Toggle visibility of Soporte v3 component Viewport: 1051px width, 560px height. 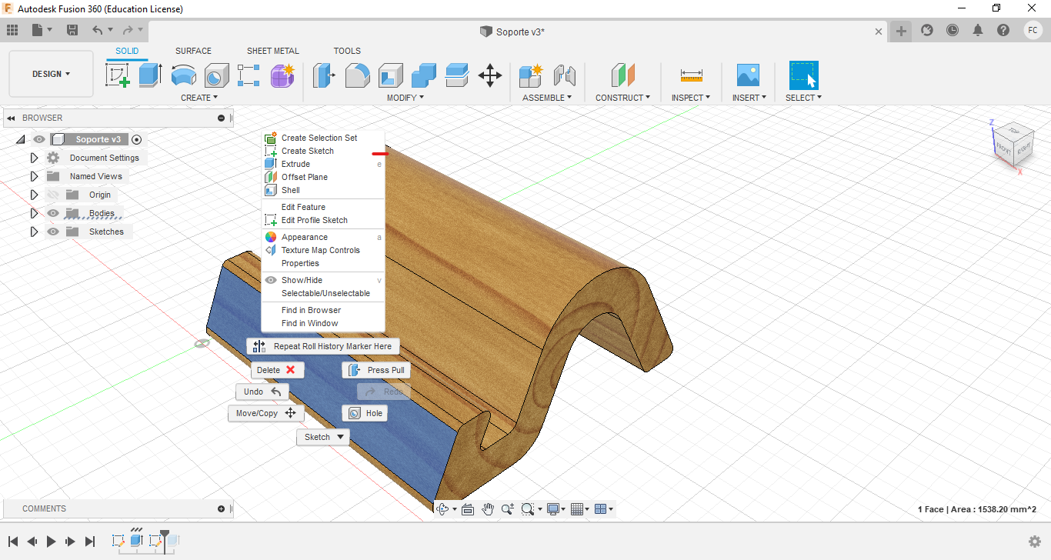coord(39,139)
